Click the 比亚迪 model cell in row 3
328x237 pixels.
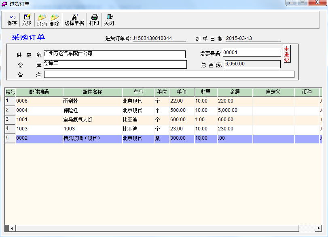click(138, 120)
